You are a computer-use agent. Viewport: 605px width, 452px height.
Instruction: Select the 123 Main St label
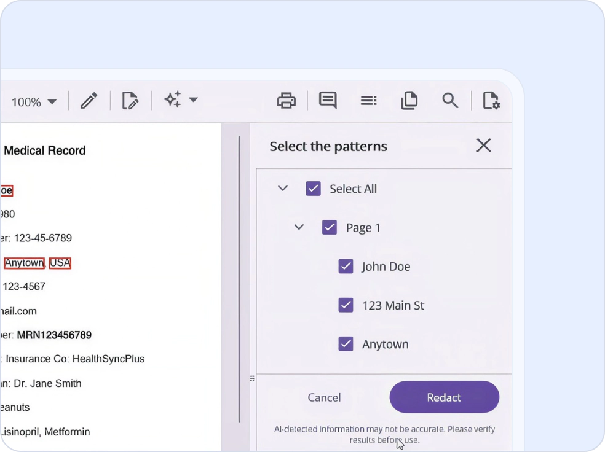393,306
